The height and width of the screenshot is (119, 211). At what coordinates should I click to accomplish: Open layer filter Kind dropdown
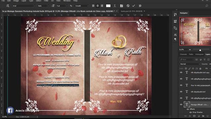coord(187,59)
